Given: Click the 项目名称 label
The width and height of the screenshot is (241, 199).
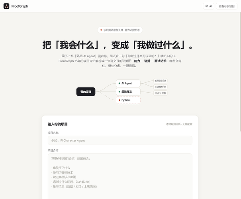Looking at the screenshot, I should pyautogui.click(x=53, y=133).
